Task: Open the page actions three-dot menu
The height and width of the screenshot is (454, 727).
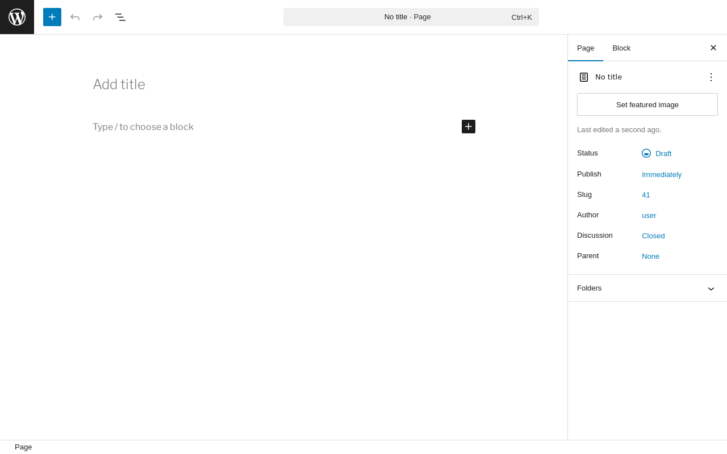Action: tap(711, 77)
